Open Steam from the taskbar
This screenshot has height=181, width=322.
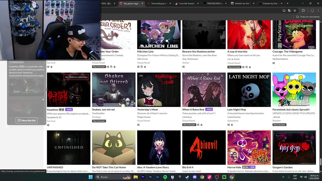[187, 177]
